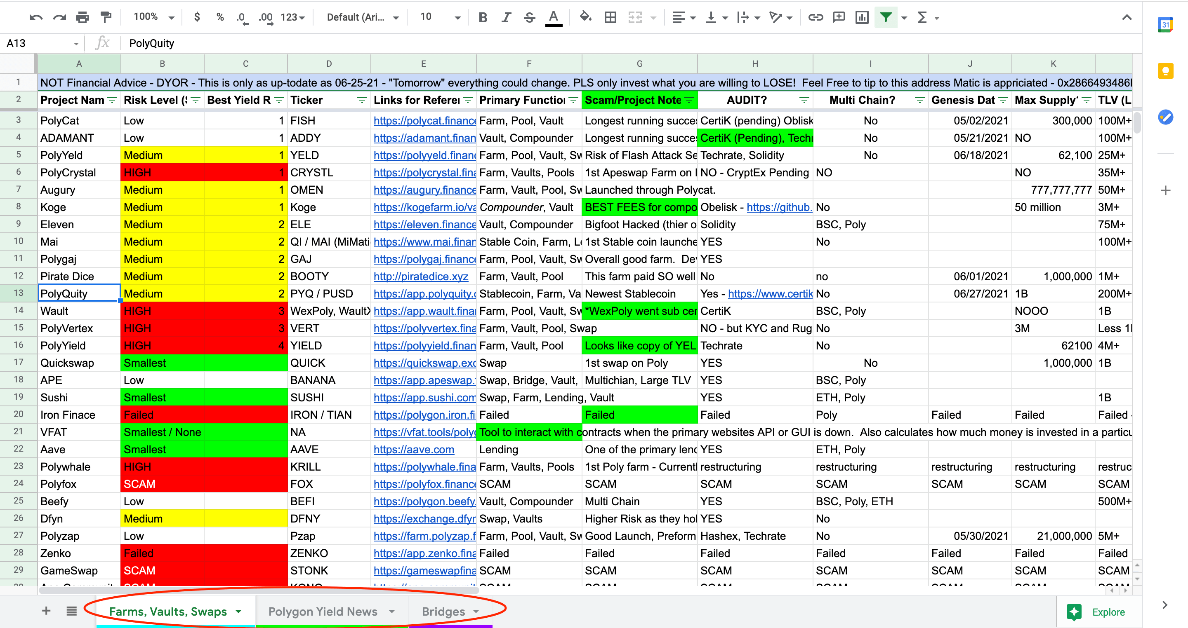The height and width of the screenshot is (628, 1188).
Task: Activate the Paint format tool
Action: (x=106, y=17)
